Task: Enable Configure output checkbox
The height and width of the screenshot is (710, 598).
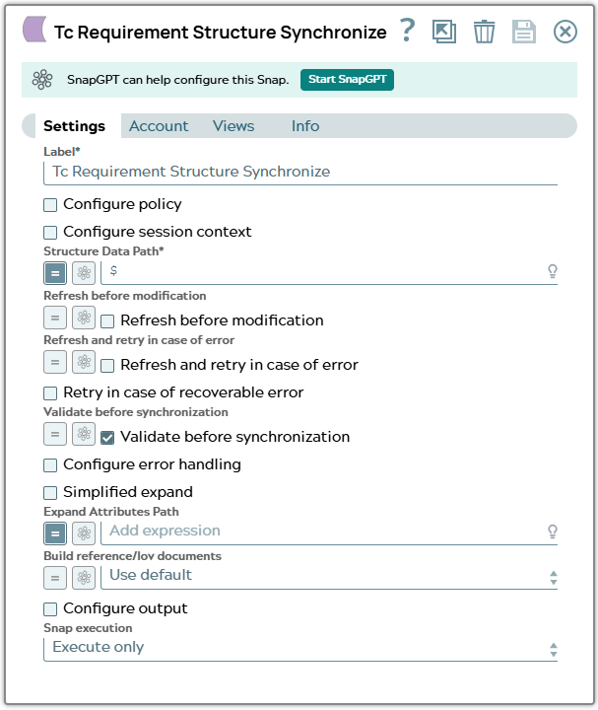Action: [50, 609]
